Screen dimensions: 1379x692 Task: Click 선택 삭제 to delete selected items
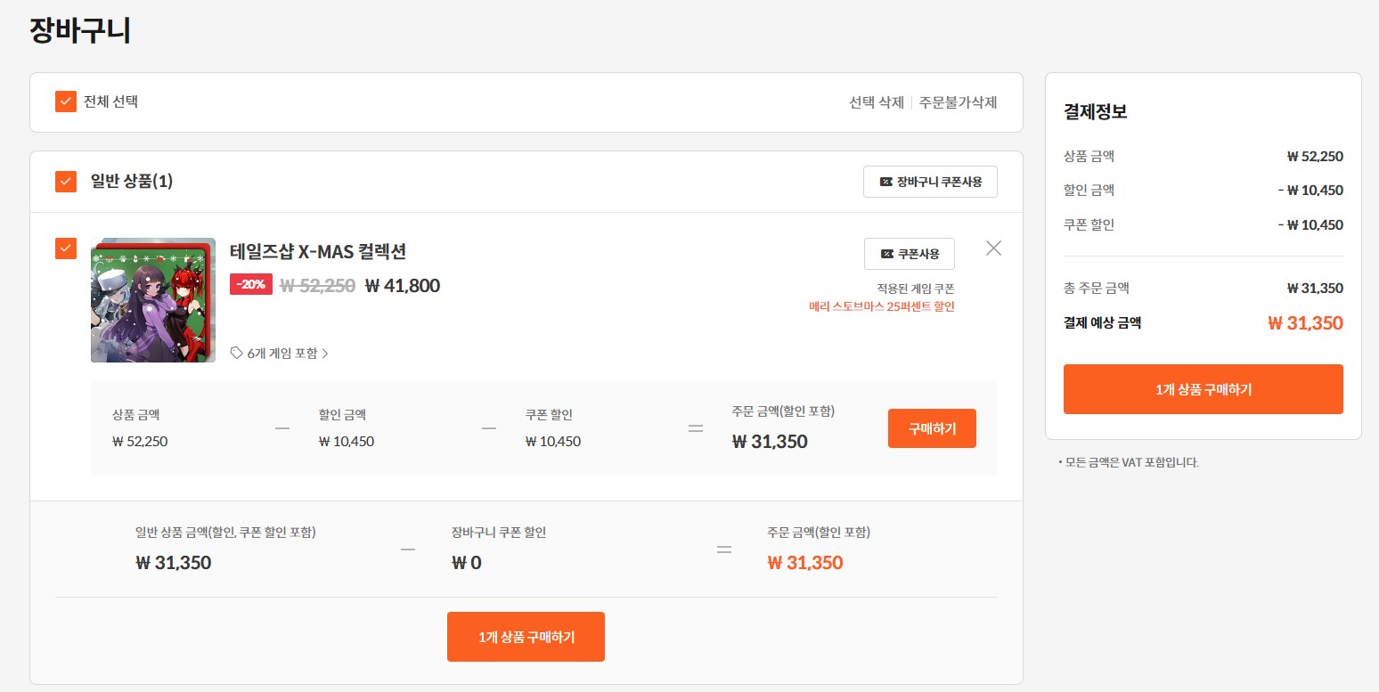pyautogui.click(x=876, y=102)
